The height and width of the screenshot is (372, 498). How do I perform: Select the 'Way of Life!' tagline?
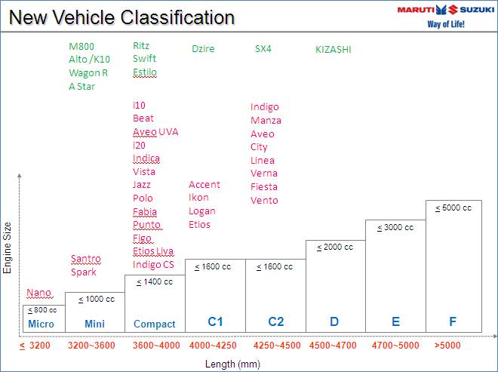coord(446,23)
